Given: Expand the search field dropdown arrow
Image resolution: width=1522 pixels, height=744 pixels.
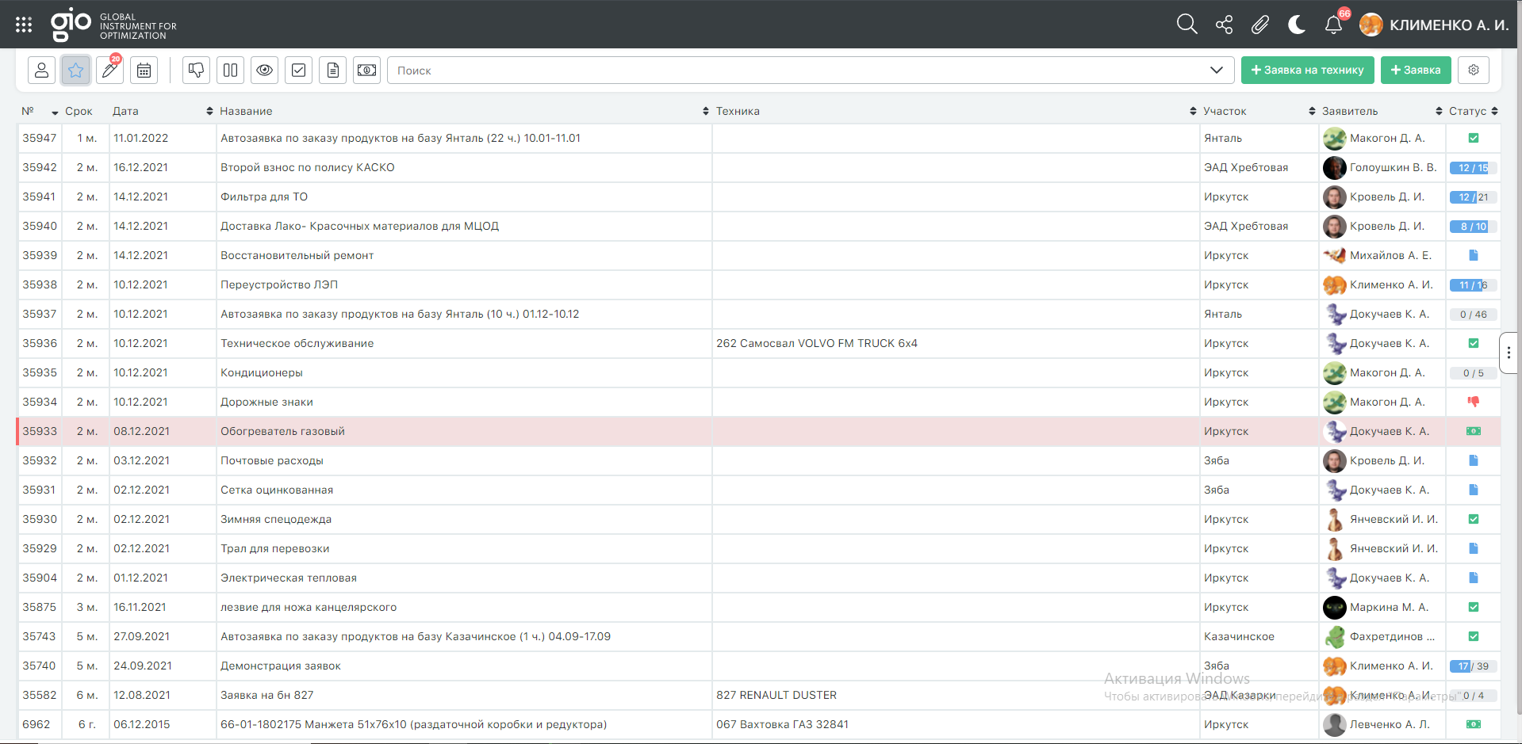Looking at the screenshot, I should click(x=1216, y=71).
